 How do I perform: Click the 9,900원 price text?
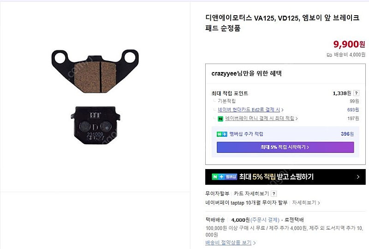(349, 44)
